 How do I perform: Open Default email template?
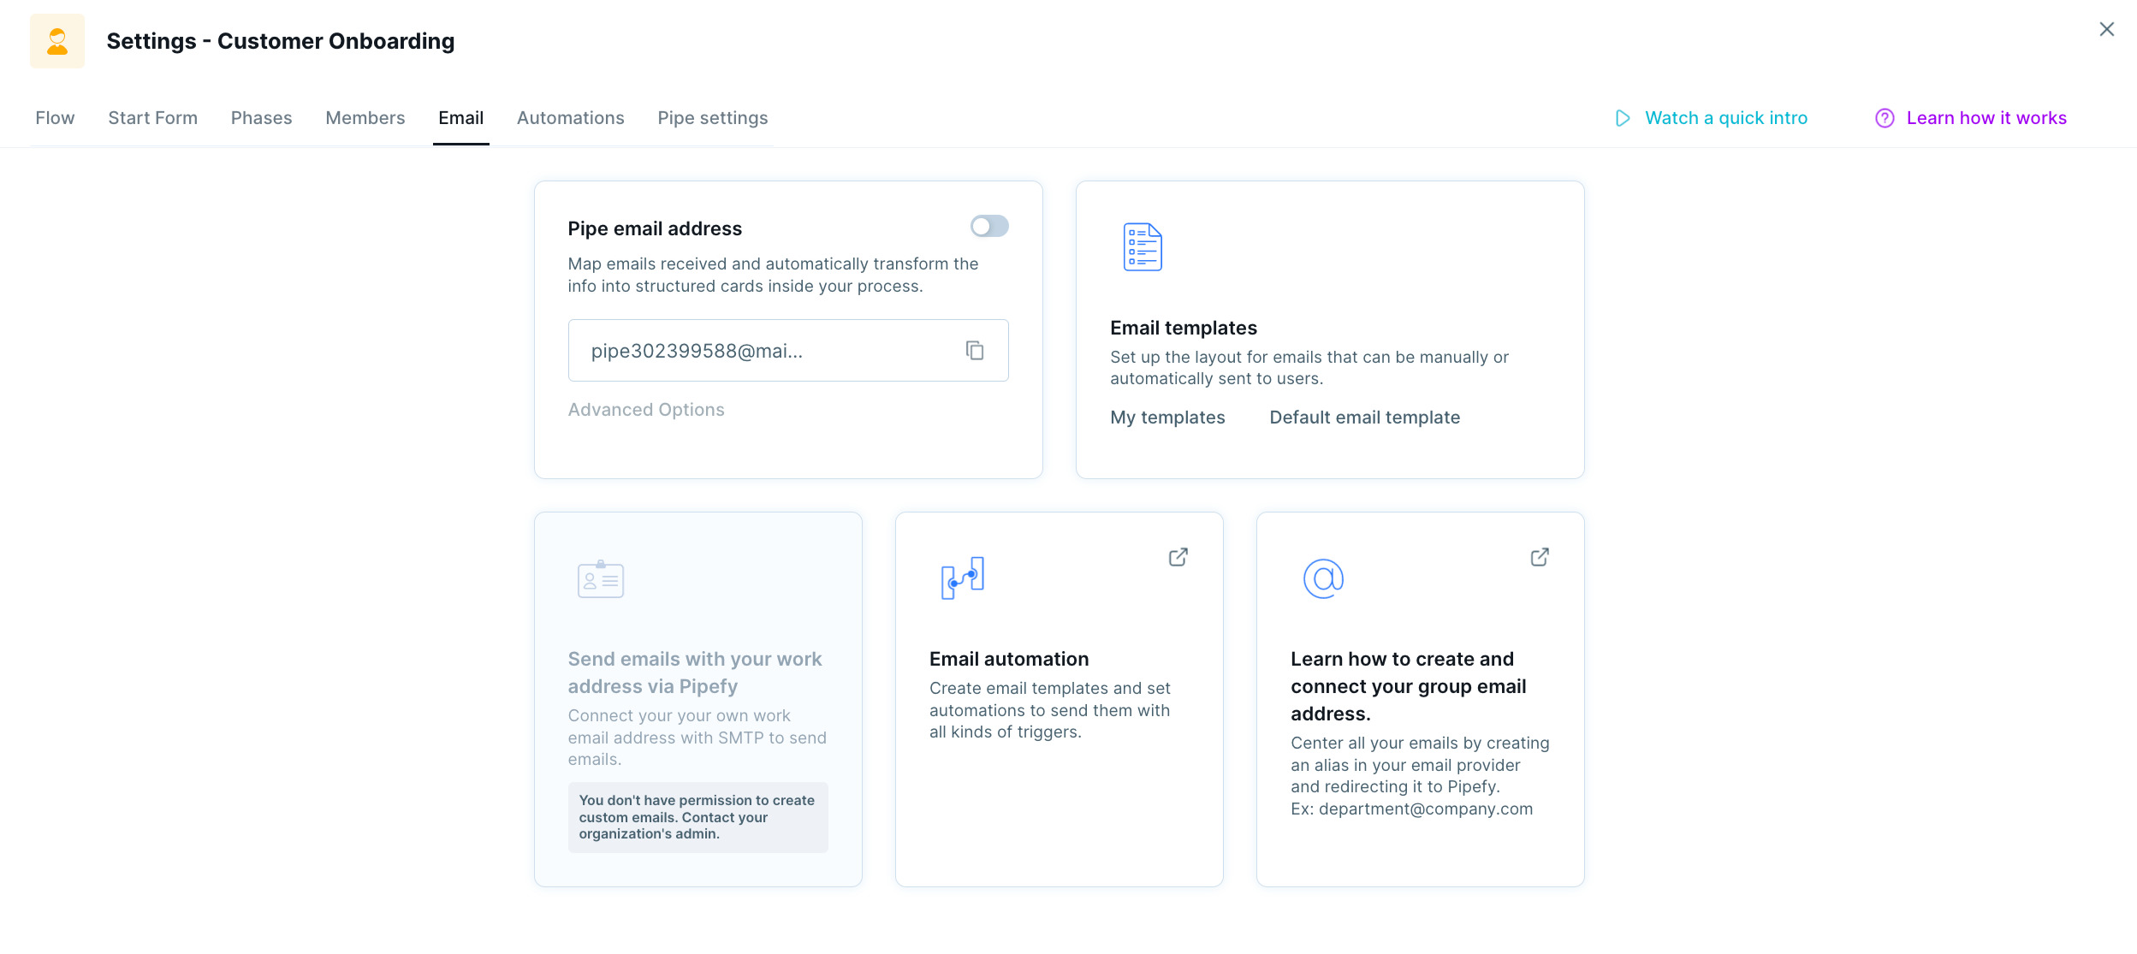tap(1364, 418)
